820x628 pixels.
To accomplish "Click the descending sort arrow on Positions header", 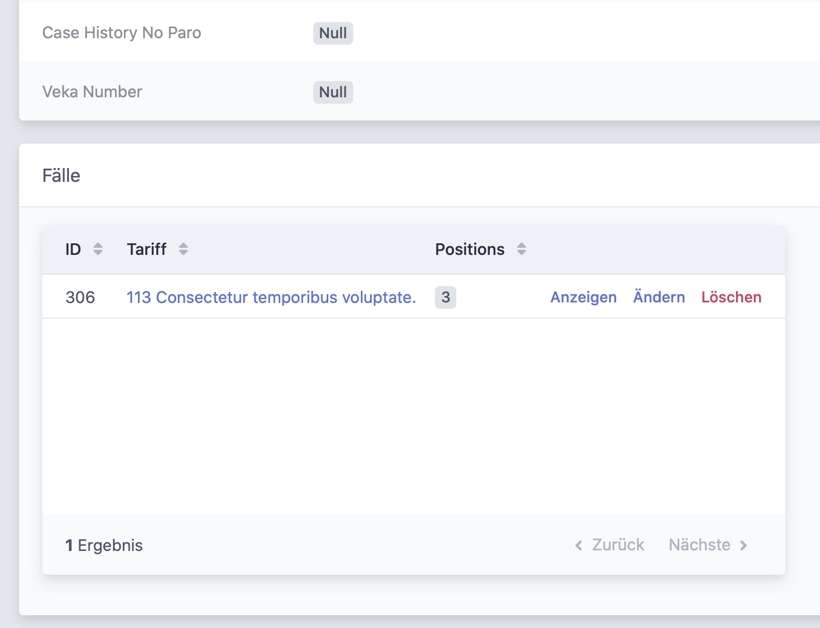I will (x=522, y=253).
